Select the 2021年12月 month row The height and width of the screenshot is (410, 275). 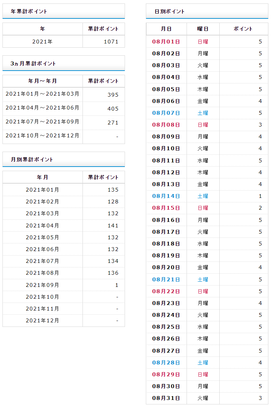64,321
